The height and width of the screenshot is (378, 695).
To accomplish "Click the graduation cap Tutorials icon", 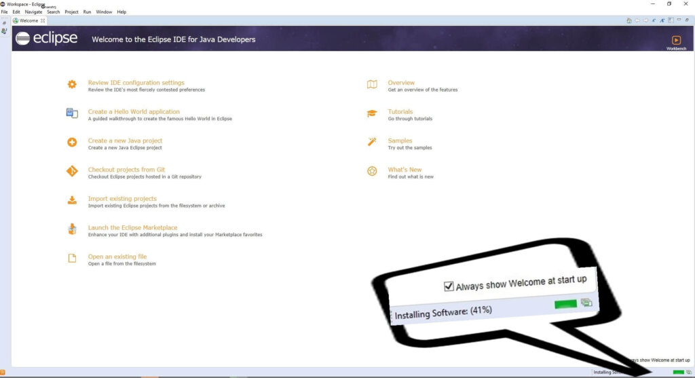I will point(372,113).
